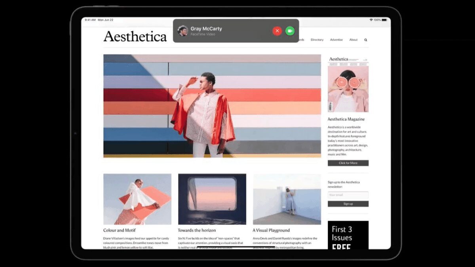Open the 'Colour and Motif' article title

tap(120, 230)
